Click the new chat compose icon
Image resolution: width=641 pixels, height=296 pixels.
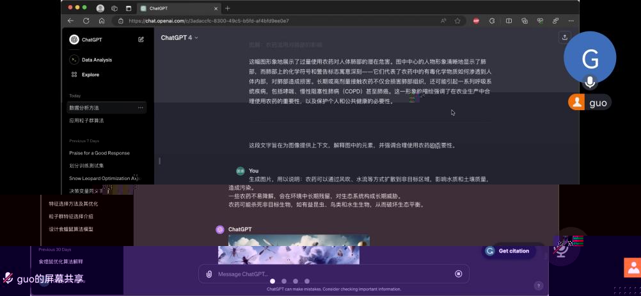141,40
